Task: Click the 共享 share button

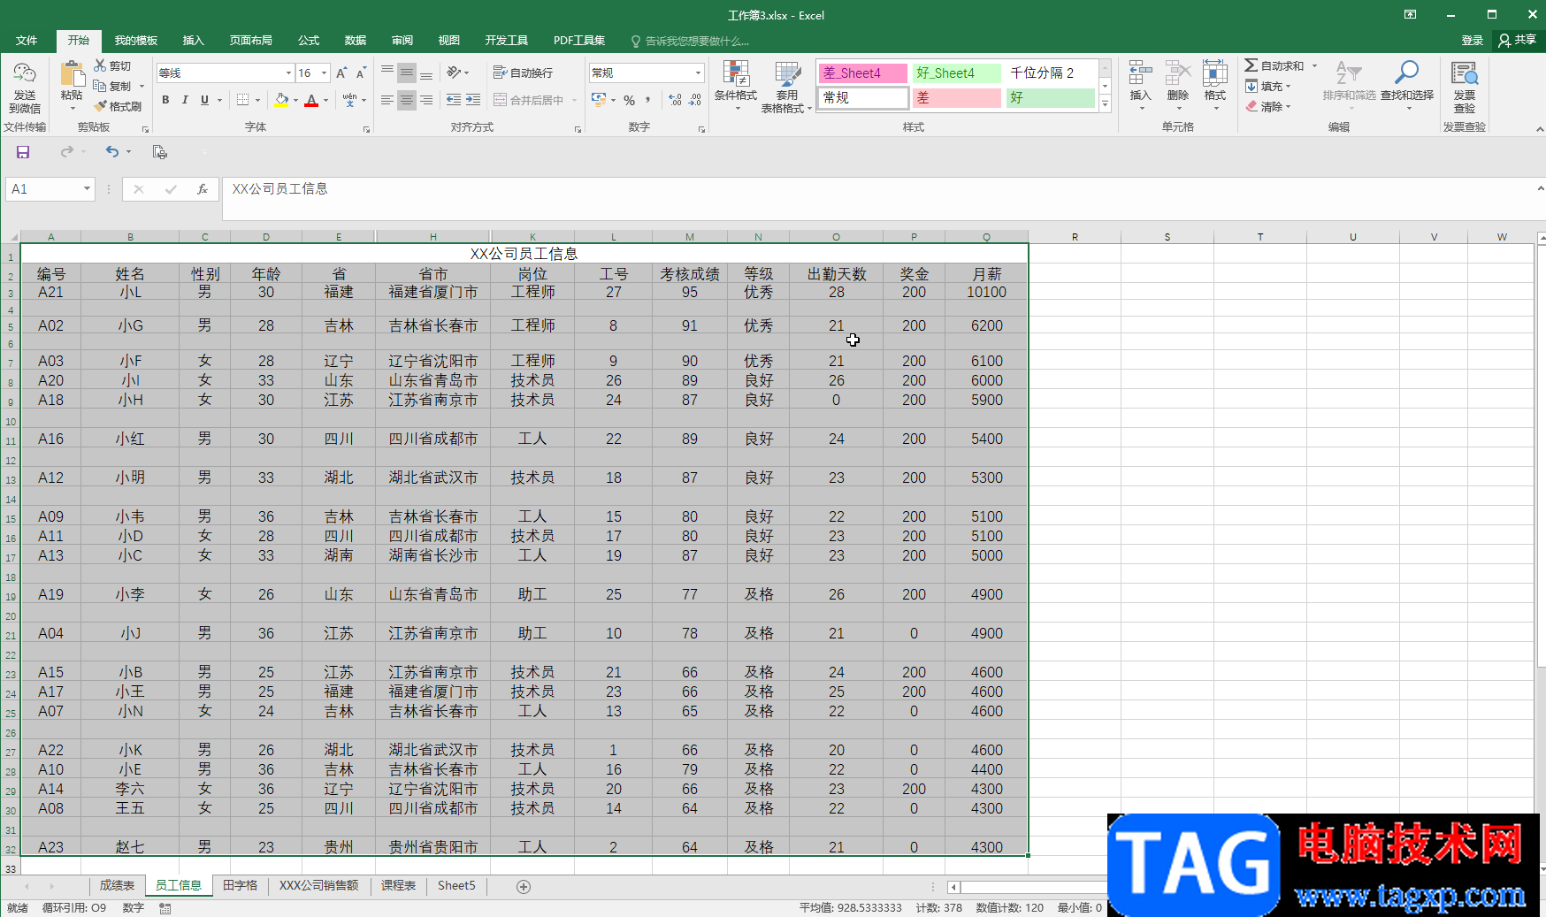Action: [x=1518, y=40]
